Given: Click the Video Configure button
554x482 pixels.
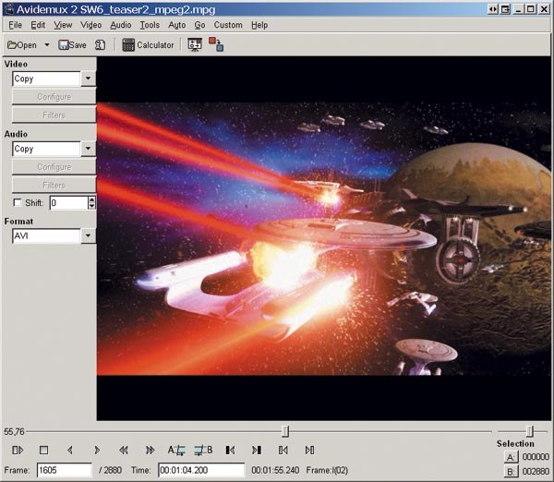Looking at the screenshot, I should pyautogui.click(x=54, y=97).
